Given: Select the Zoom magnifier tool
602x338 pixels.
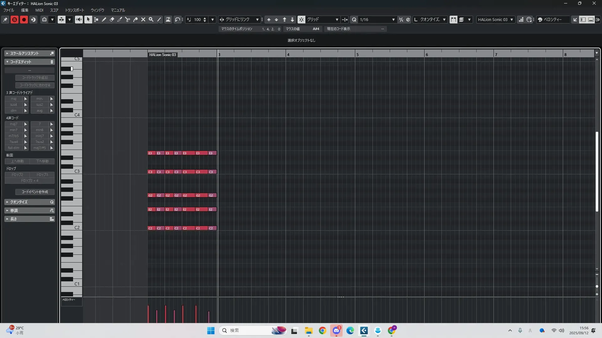Looking at the screenshot, I should click(151, 19).
